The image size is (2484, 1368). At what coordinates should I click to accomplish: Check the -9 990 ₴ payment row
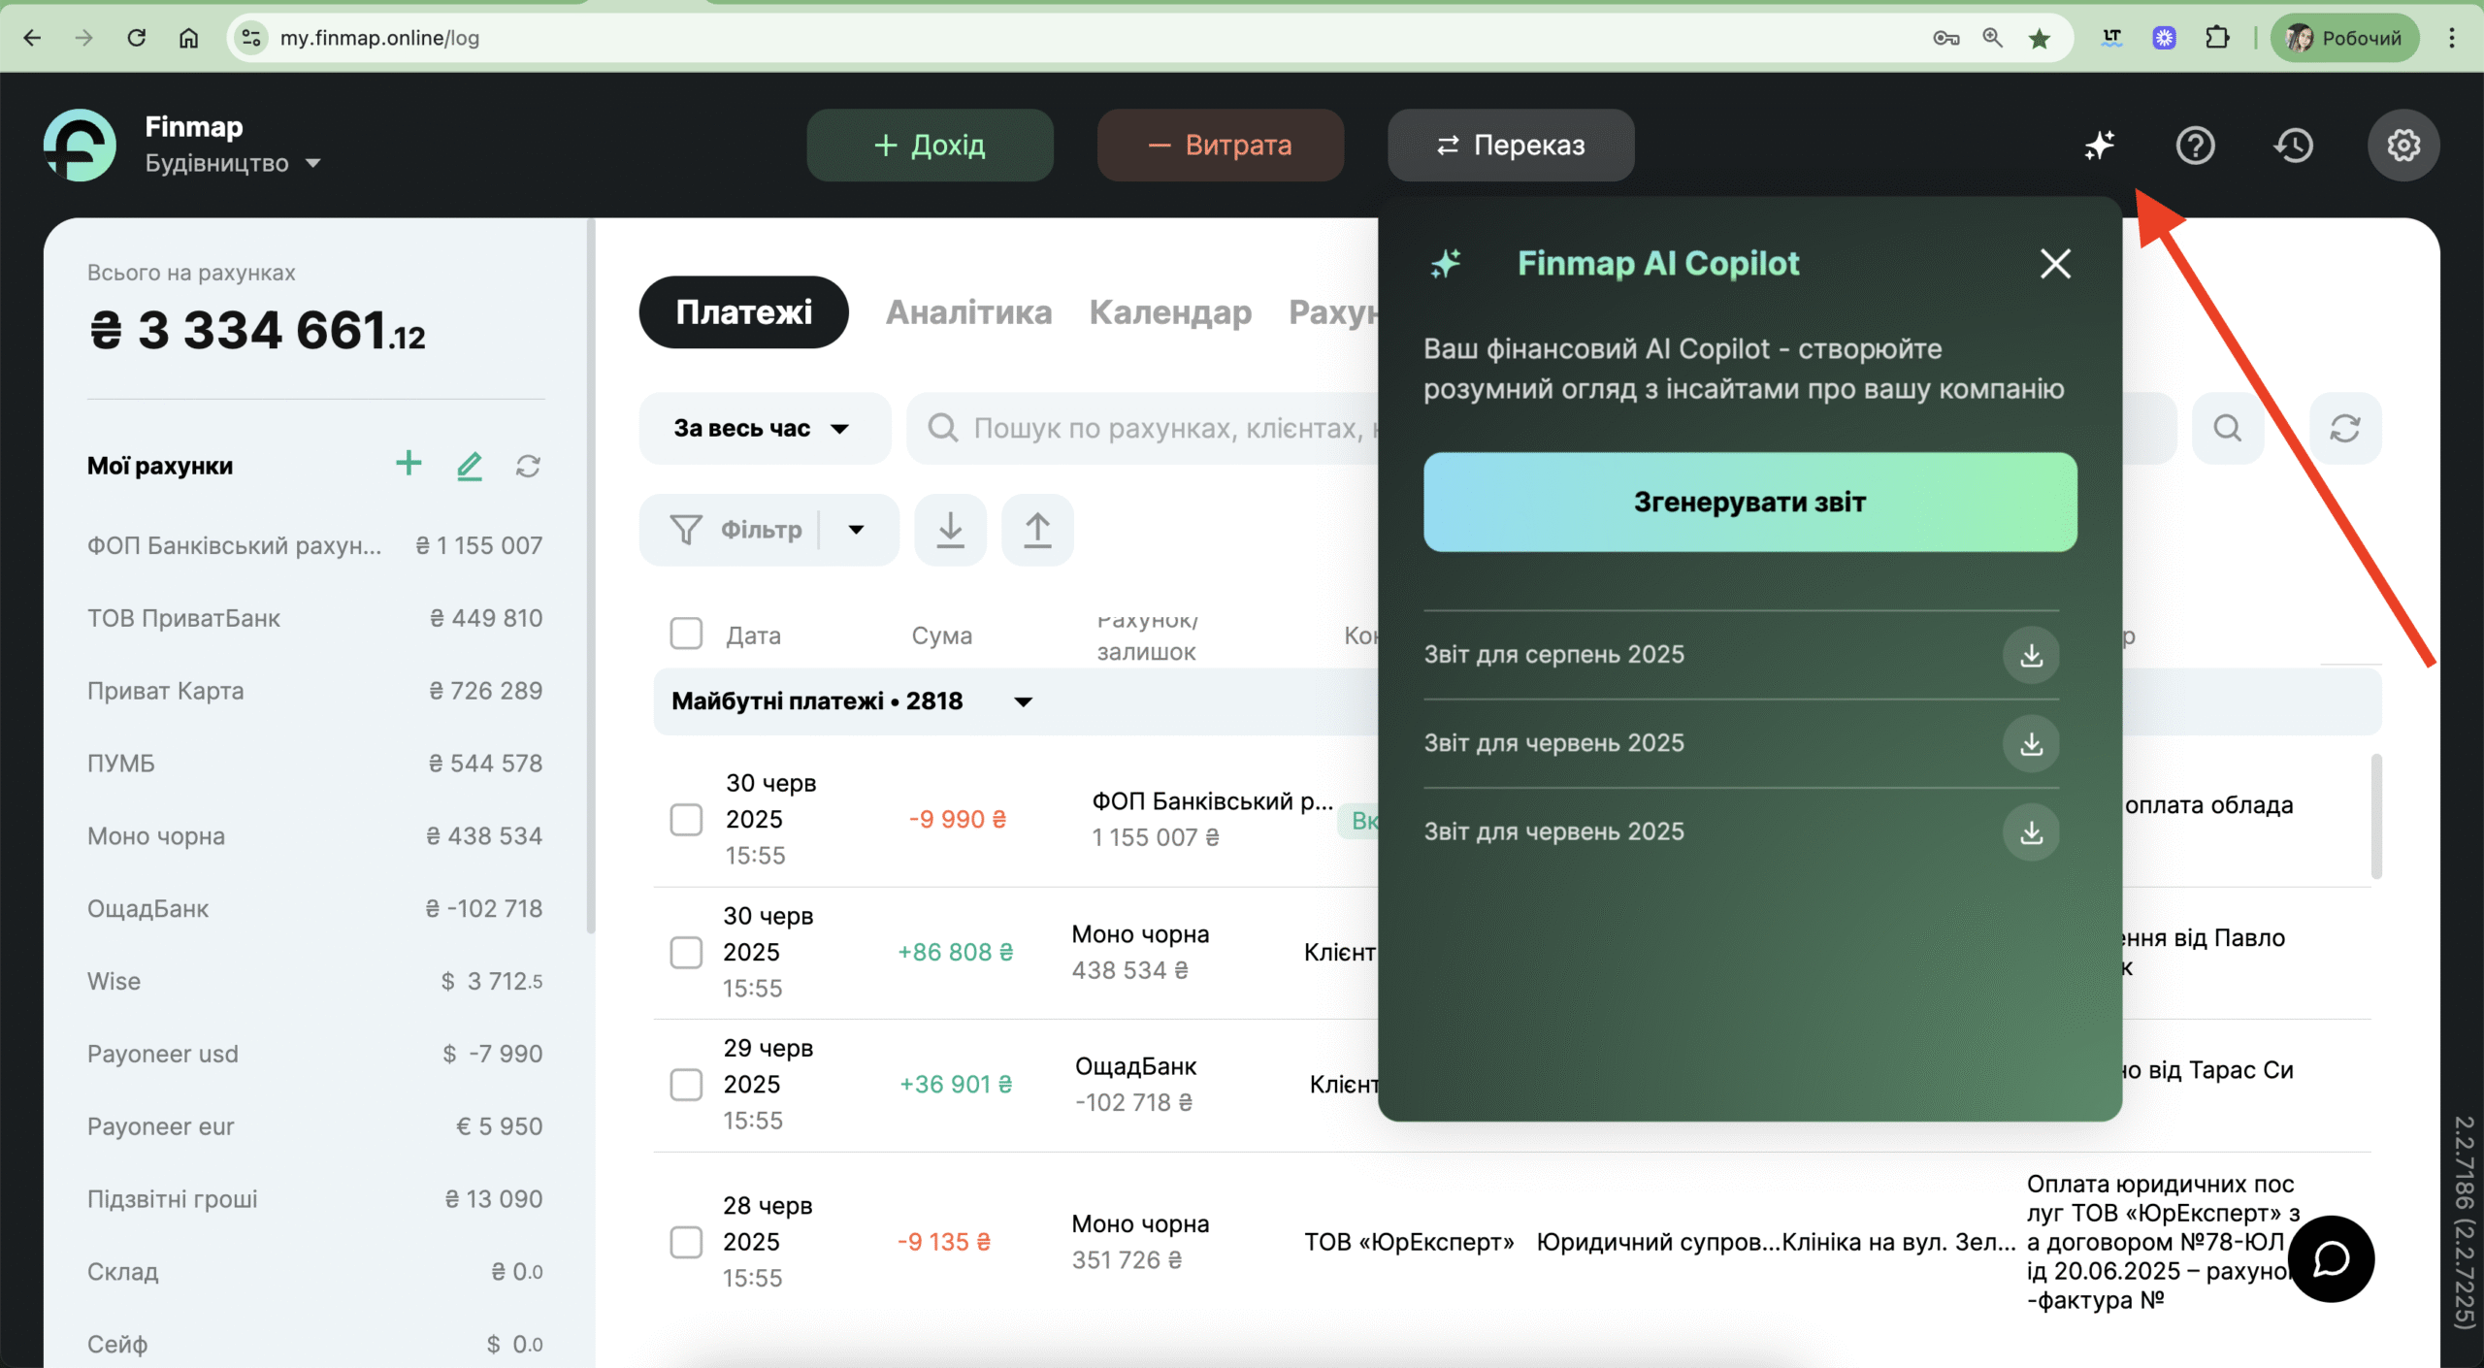(x=686, y=819)
